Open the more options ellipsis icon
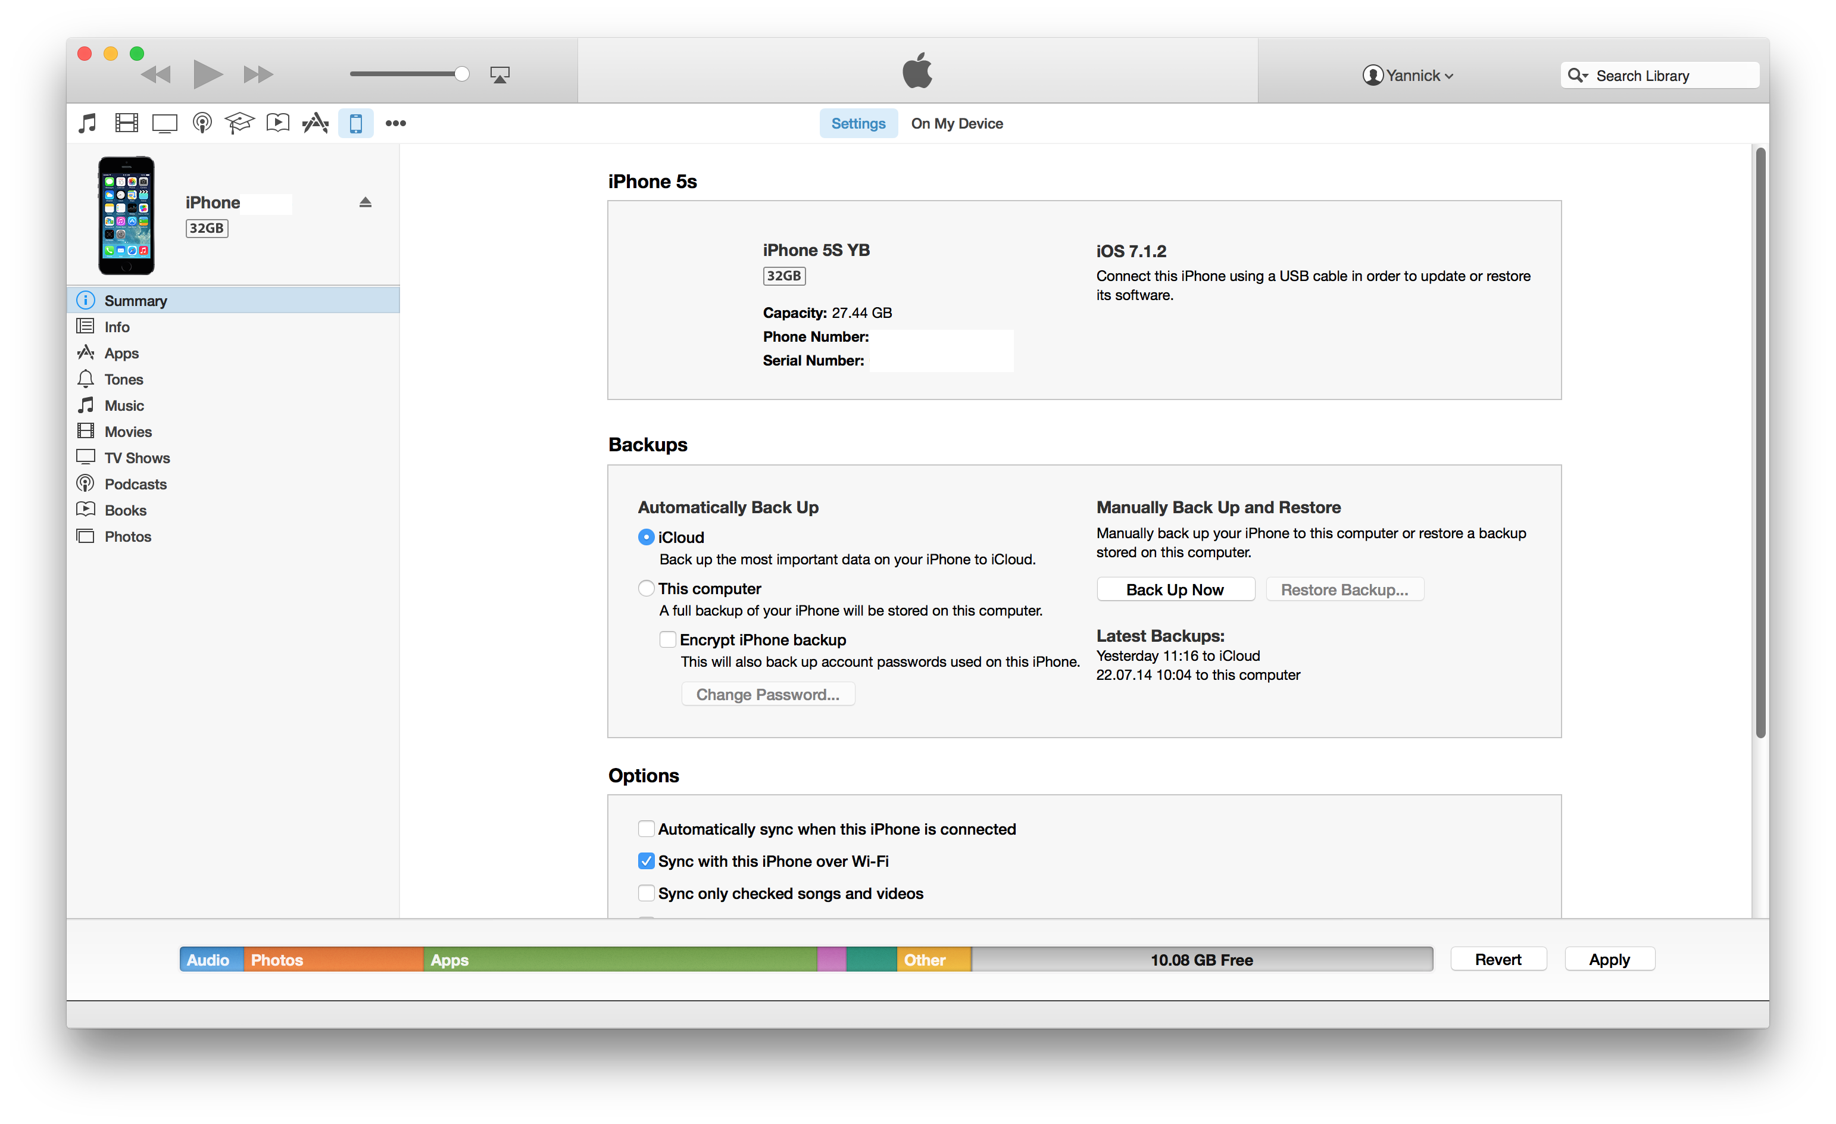This screenshot has height=1124, width=1836. pos(396,123)
